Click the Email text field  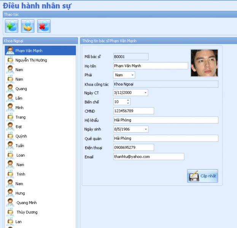[x=148, y=157]
